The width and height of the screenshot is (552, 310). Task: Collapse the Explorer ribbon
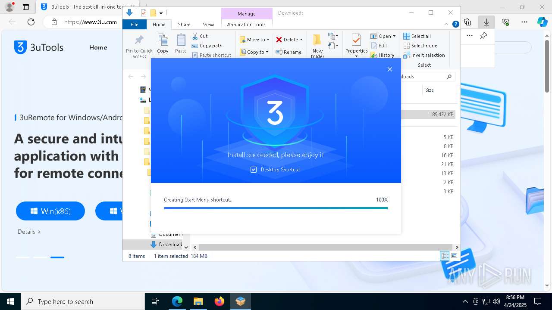(447, 24)
